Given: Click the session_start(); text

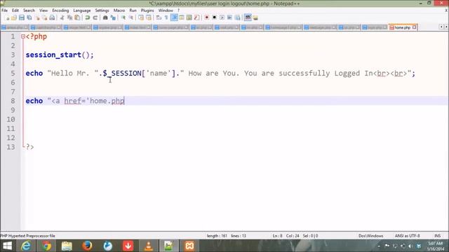Looking at the screenshot, I should click(x=60, y=55).
